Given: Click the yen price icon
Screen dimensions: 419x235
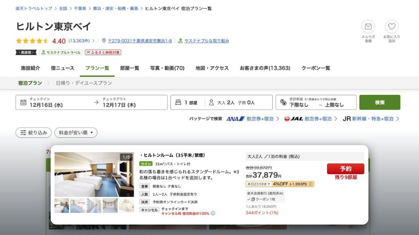Looking at the screenshot, I should (283, 102).
